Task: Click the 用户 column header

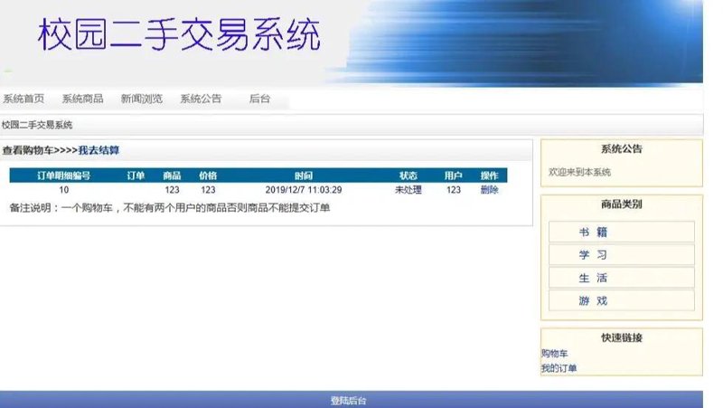Action: (x=454, y=176)
